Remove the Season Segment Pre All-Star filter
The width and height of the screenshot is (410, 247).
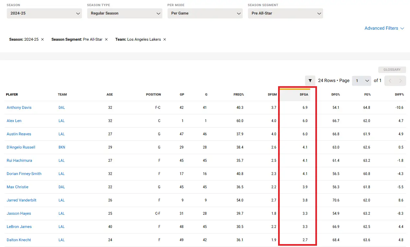click(x=106, y=39)
